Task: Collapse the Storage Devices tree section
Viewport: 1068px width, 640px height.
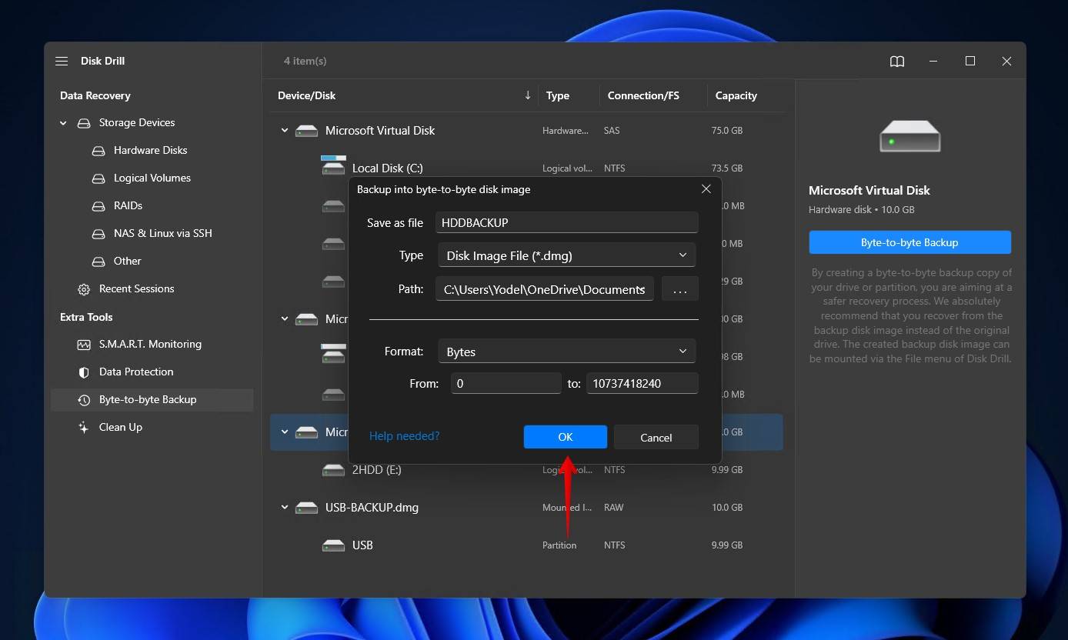Action: 63,123
